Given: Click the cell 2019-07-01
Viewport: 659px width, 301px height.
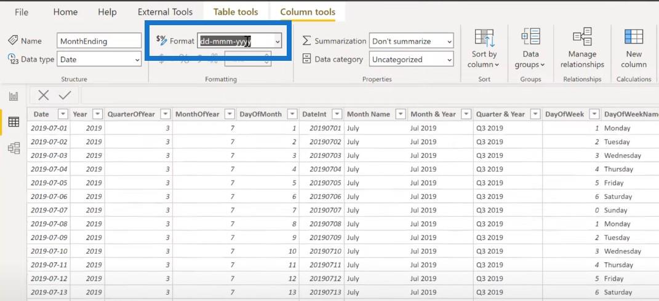Looking at the screenshot, I should pos(49,128).
